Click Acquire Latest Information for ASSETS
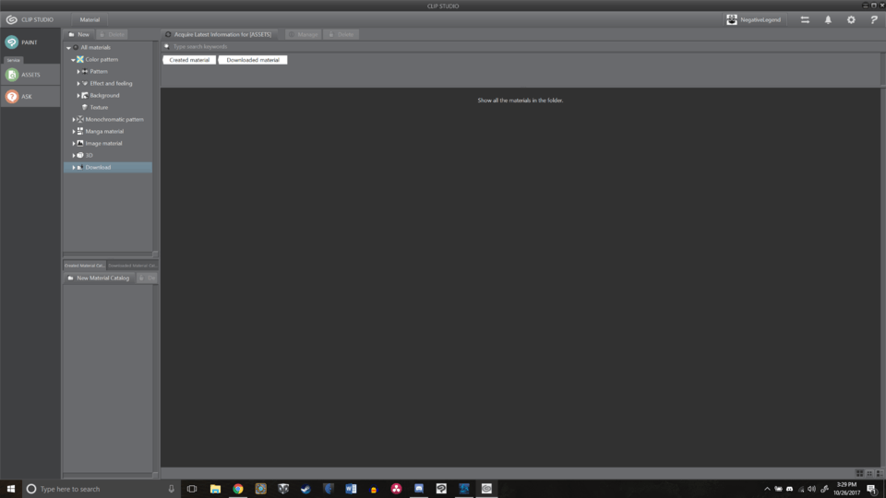 coord(218,34)
